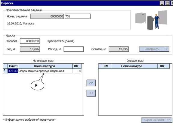173x127 pixels.
Task: Click the grey 00000000 task number field
Action: [x=47, y=16]
